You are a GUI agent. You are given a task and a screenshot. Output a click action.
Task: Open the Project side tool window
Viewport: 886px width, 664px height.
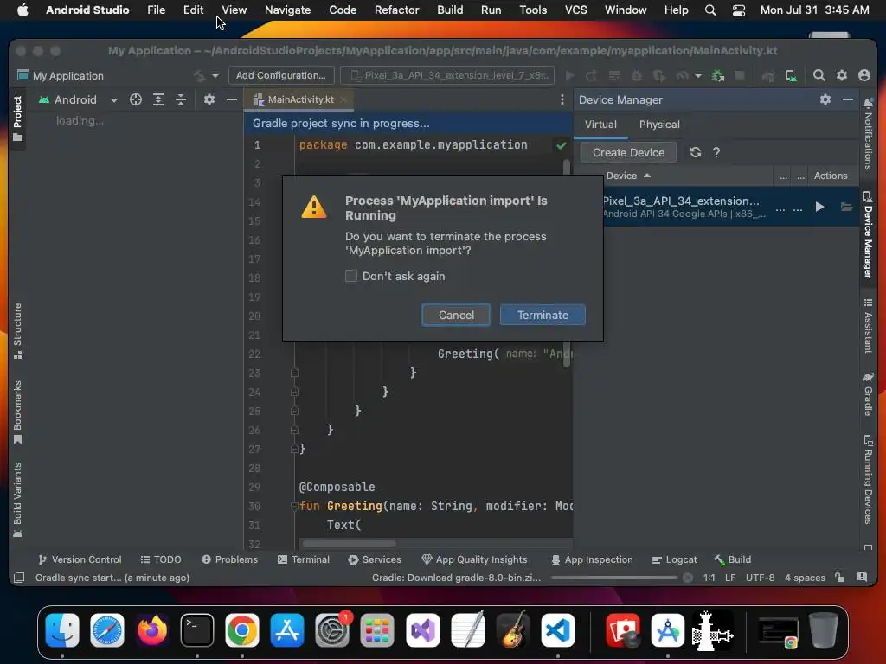(x=17, y=118)
